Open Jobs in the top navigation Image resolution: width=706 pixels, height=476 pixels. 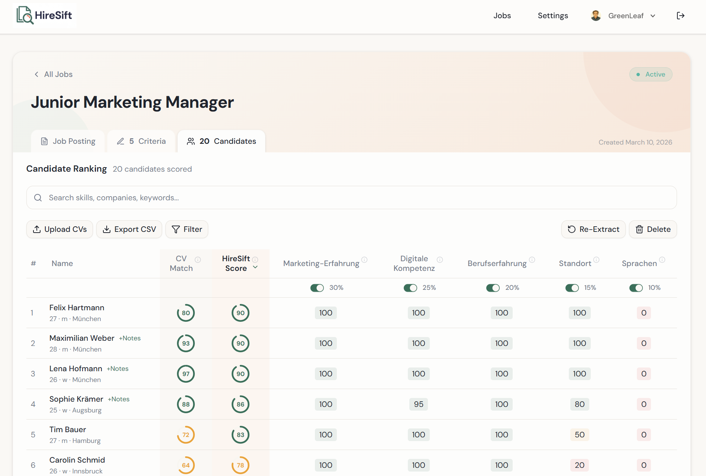pyautogui.click(x=502, y=16)
